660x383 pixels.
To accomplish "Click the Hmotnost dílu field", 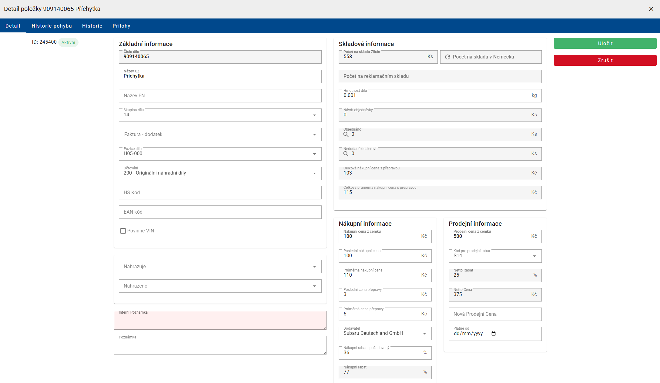I will click(440, 96).
